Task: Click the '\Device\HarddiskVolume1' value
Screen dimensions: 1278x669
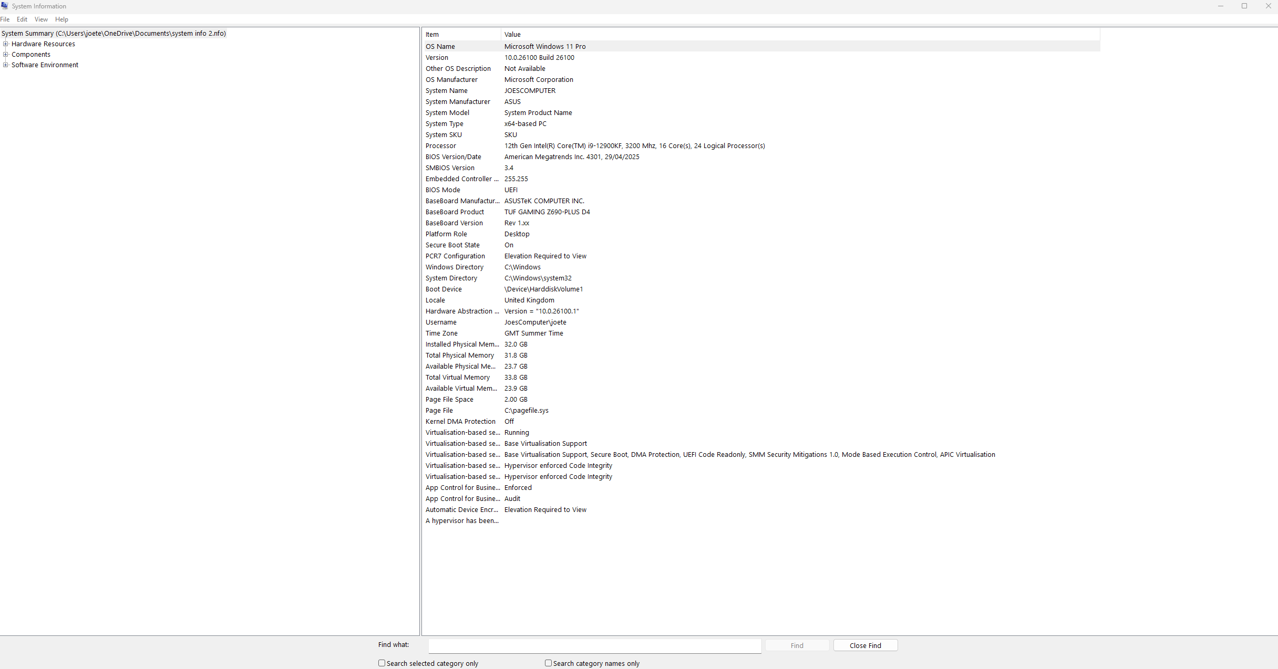Action: (x=544, y=289)
